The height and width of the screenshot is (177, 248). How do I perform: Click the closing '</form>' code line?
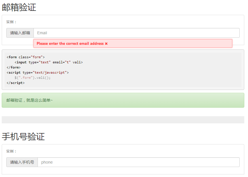pyautogui.click(x=13, y=67)
